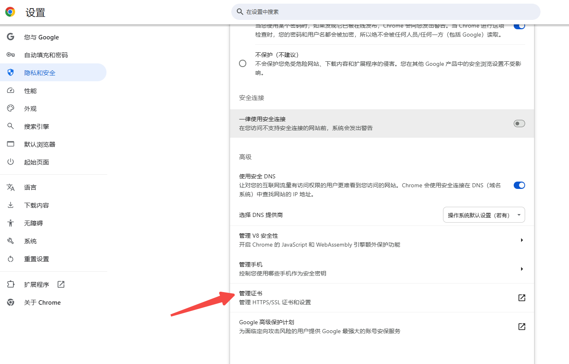Click Google 高级保护计划 row title
Image resolution: width=569 pixels, height=364 pixels.
(x=267, y=322)
